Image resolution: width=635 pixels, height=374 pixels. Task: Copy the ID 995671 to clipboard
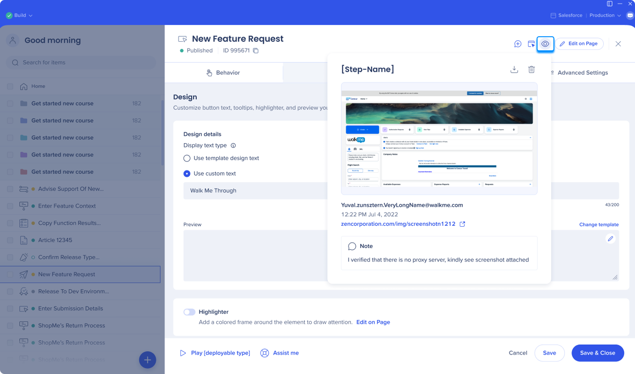point(256,51)
